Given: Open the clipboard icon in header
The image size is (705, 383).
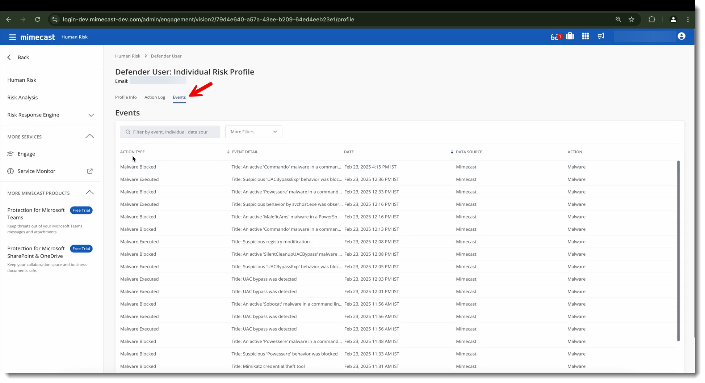Looking at the screenshot, I should pos(570,36).
